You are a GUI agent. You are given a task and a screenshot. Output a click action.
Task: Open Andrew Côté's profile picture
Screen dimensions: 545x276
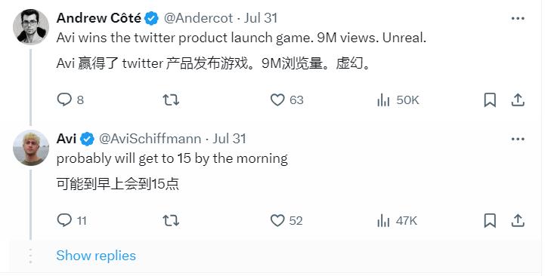point(31,27)
